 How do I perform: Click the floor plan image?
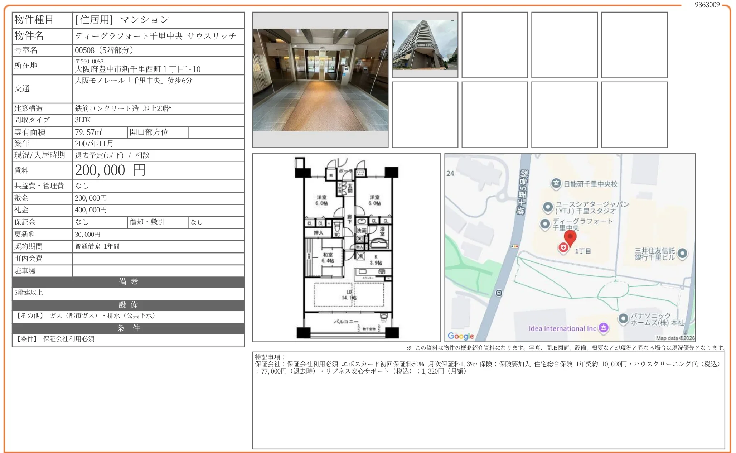click(346, 247)
